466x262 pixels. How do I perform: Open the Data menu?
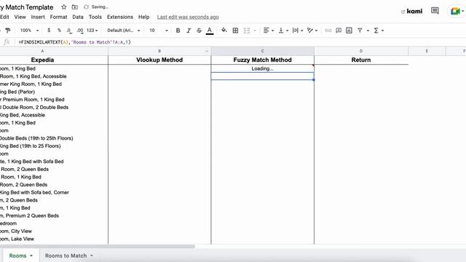[78, 17]
